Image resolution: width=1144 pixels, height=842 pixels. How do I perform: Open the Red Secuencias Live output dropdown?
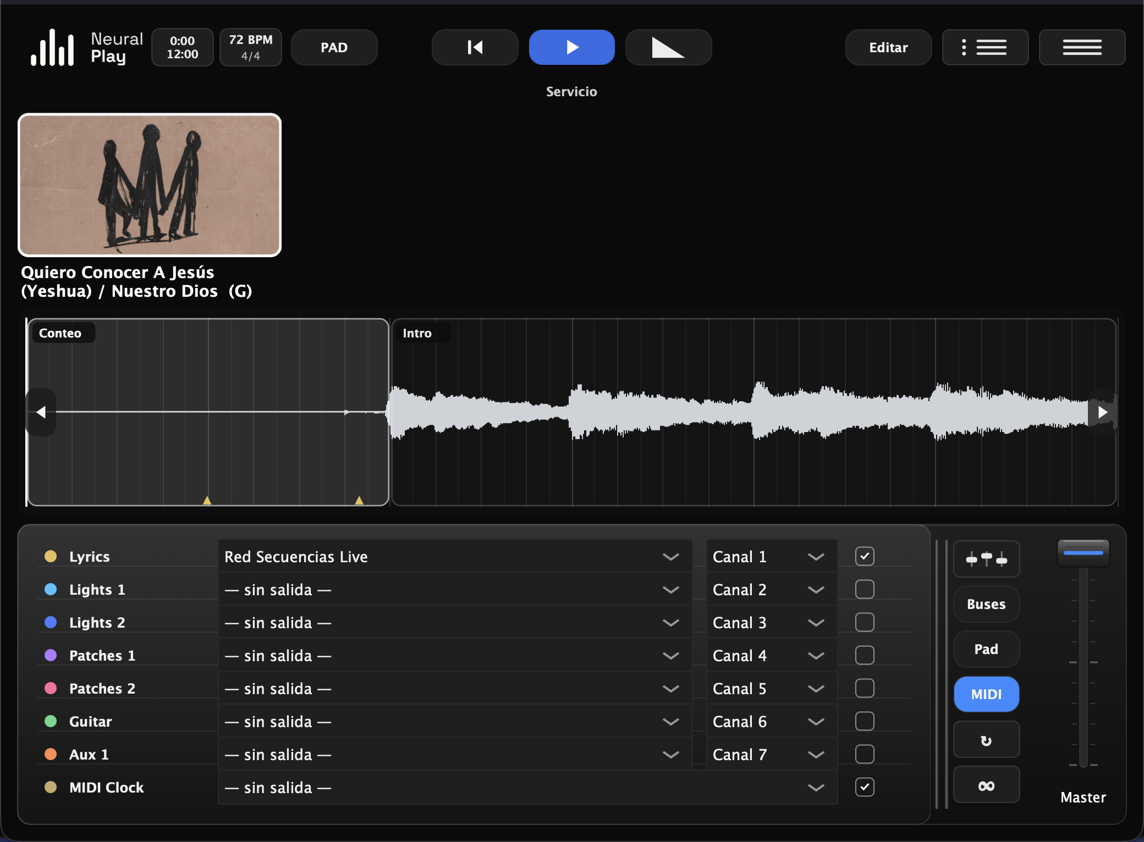tap(455, 556)
